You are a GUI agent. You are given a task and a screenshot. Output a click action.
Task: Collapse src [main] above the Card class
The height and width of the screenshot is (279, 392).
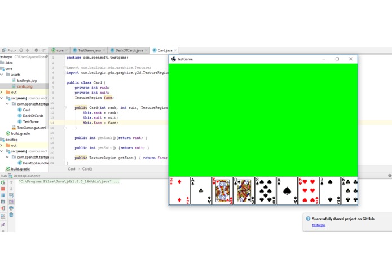tap(2, 98)
